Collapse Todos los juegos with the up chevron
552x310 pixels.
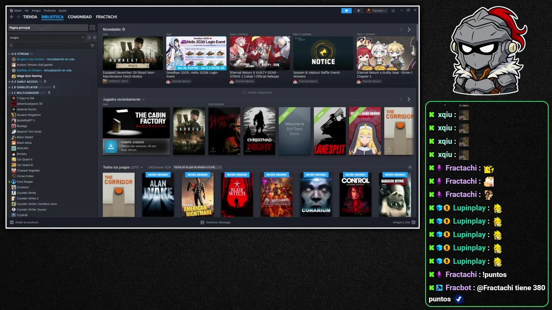point(410,167)
